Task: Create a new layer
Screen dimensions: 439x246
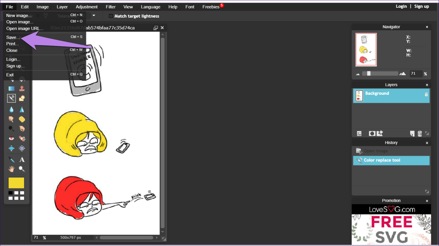Action: pyautogui.click(x=412, y=134)
